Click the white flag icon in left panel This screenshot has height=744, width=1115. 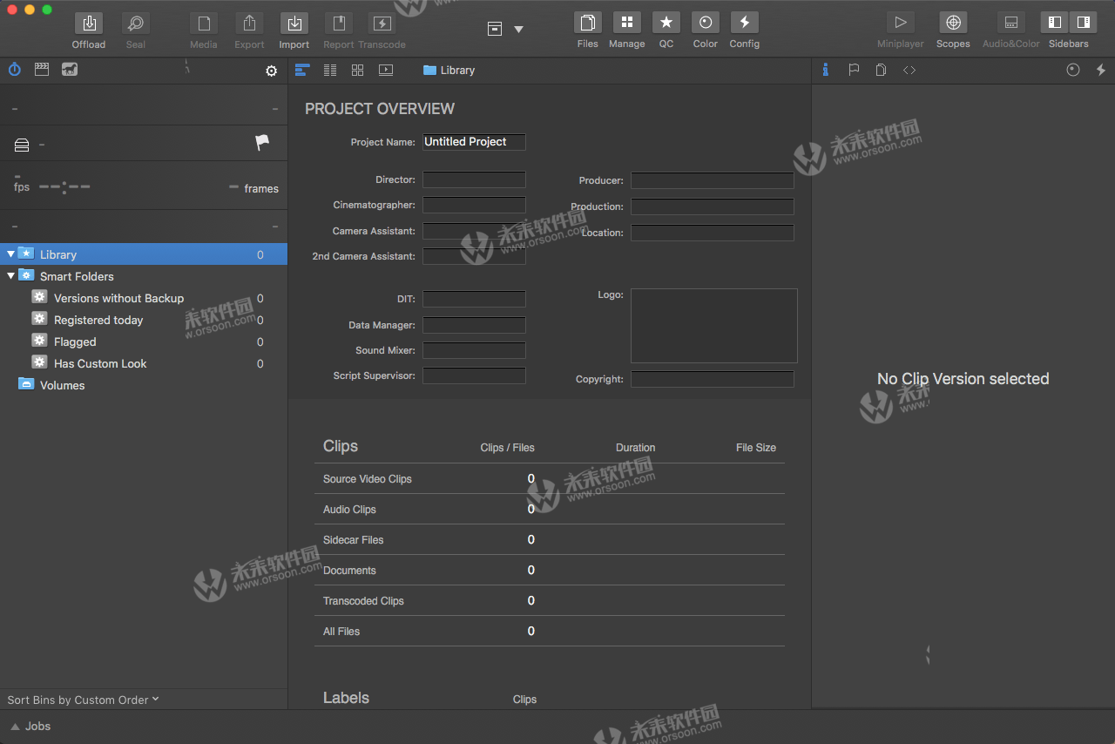pyautogui.click(x=262, y=143)
